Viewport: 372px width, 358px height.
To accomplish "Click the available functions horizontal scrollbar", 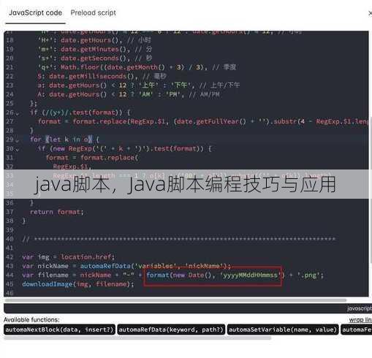I will coord(137,338).
